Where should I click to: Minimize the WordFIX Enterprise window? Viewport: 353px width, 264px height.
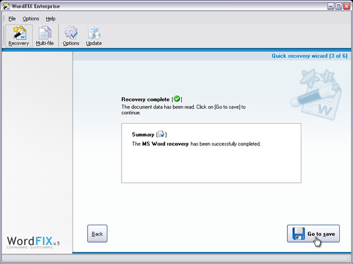pyautogui.click(x=331, y=6)
